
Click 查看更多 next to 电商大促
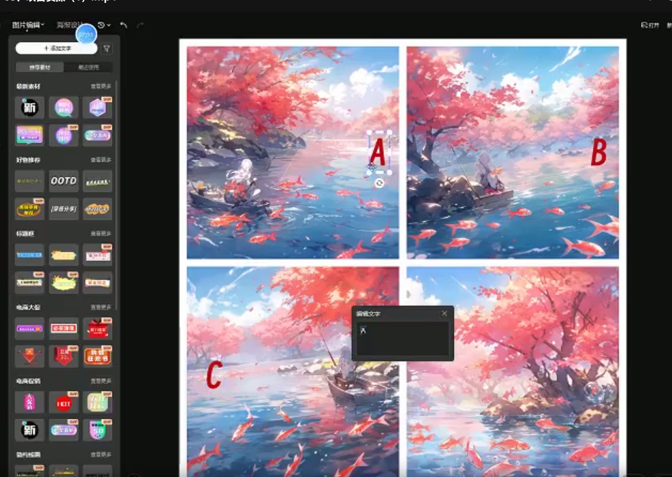[101, 307]
